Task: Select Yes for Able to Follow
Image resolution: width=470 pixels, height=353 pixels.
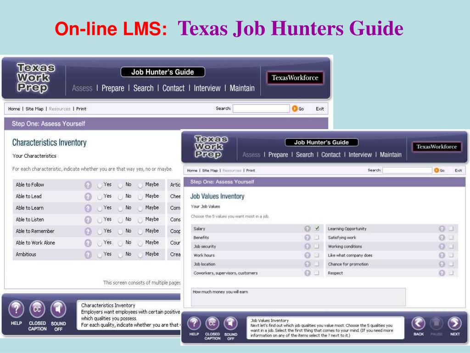Action: click(100, 186)
